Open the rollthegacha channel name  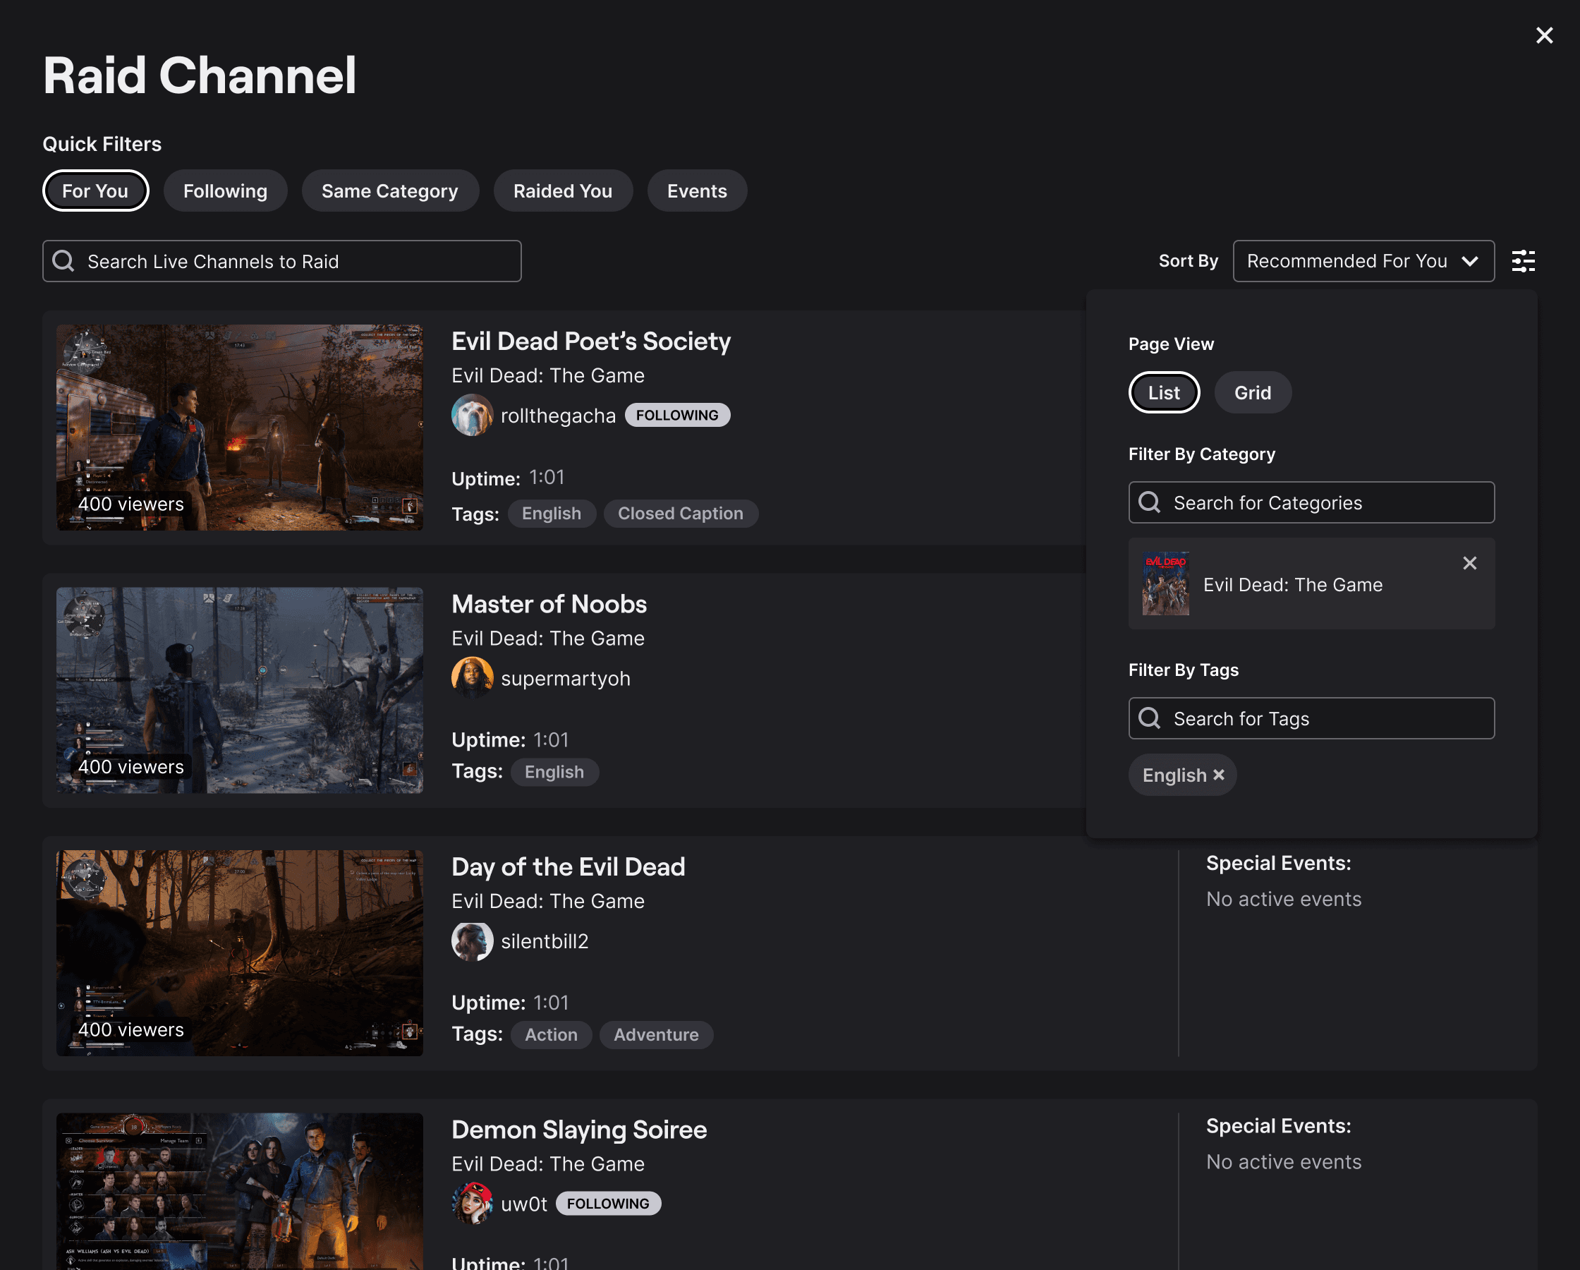pos(558,416)
